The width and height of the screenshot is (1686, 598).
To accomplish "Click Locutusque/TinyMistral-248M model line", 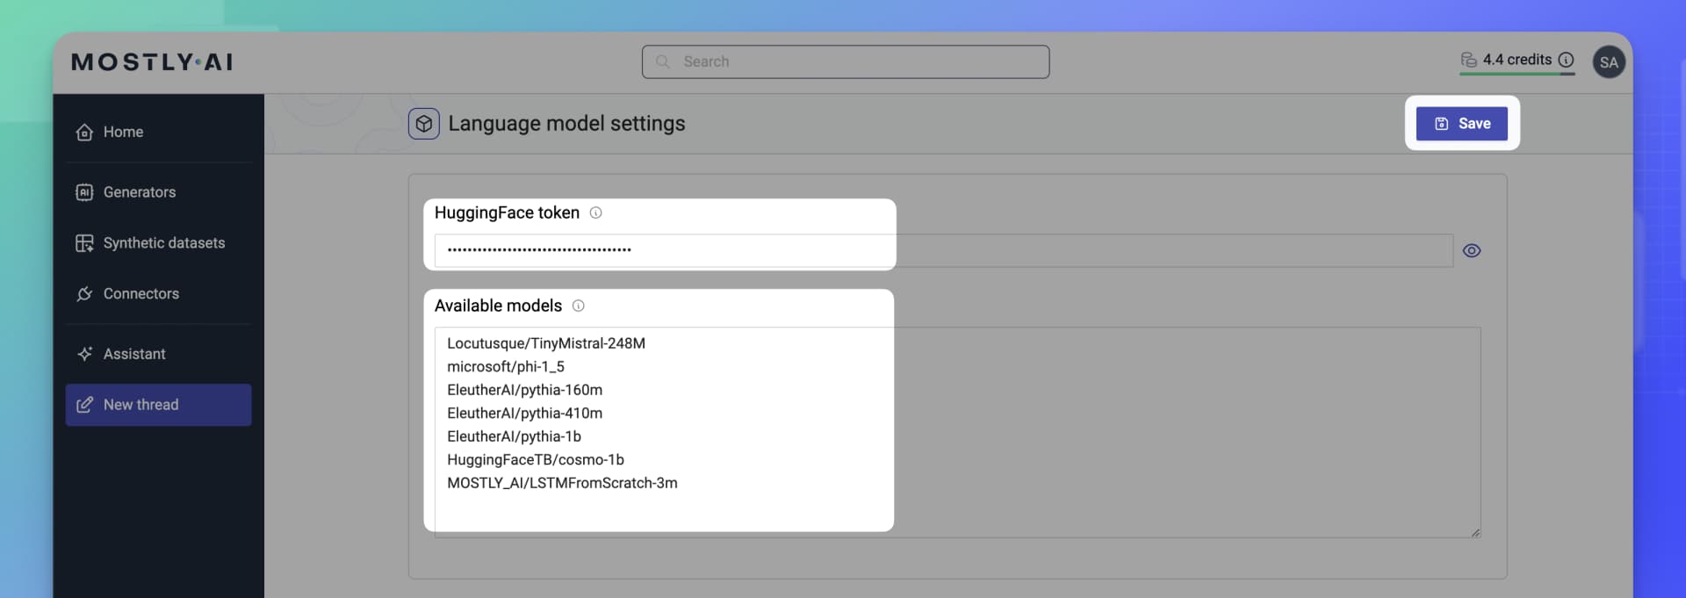I will [546, 343].
